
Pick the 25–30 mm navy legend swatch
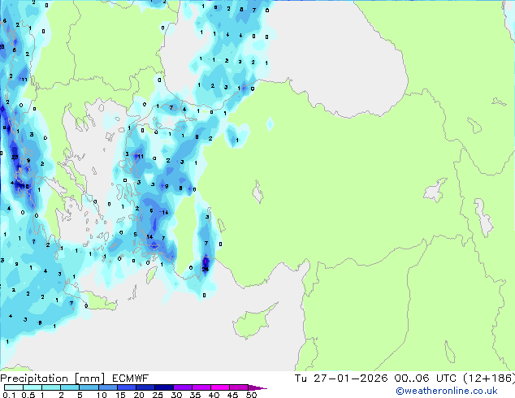(x=163, y=387)
